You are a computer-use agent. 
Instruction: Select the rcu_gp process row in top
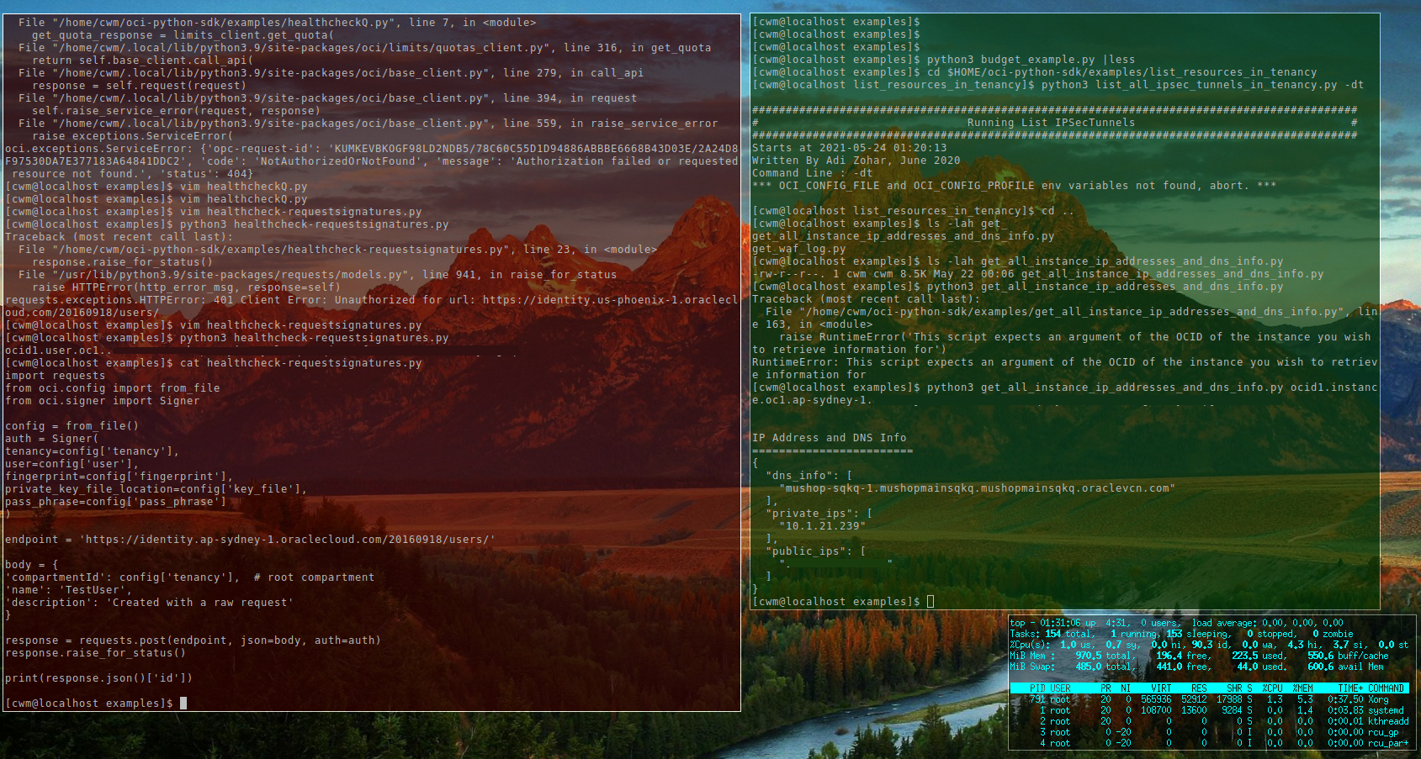tap(1209, 732)
